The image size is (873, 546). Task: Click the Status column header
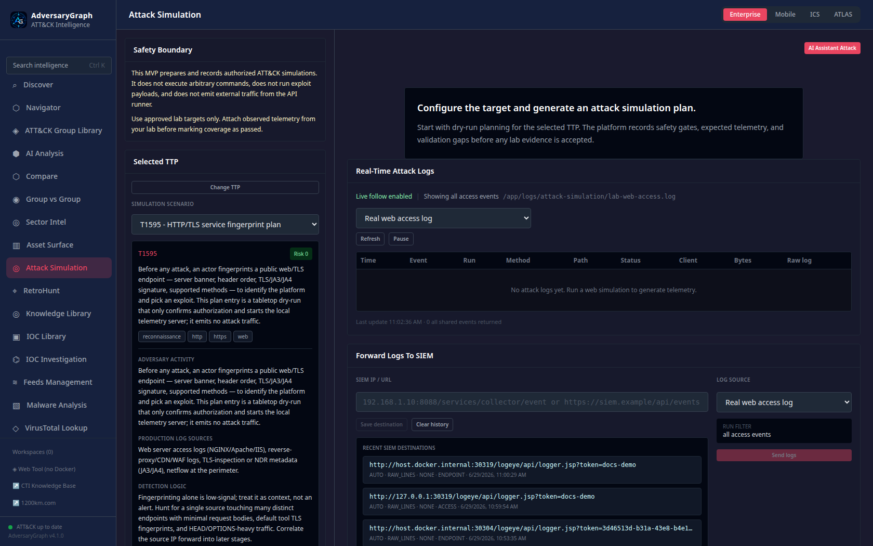pos(630,261)
